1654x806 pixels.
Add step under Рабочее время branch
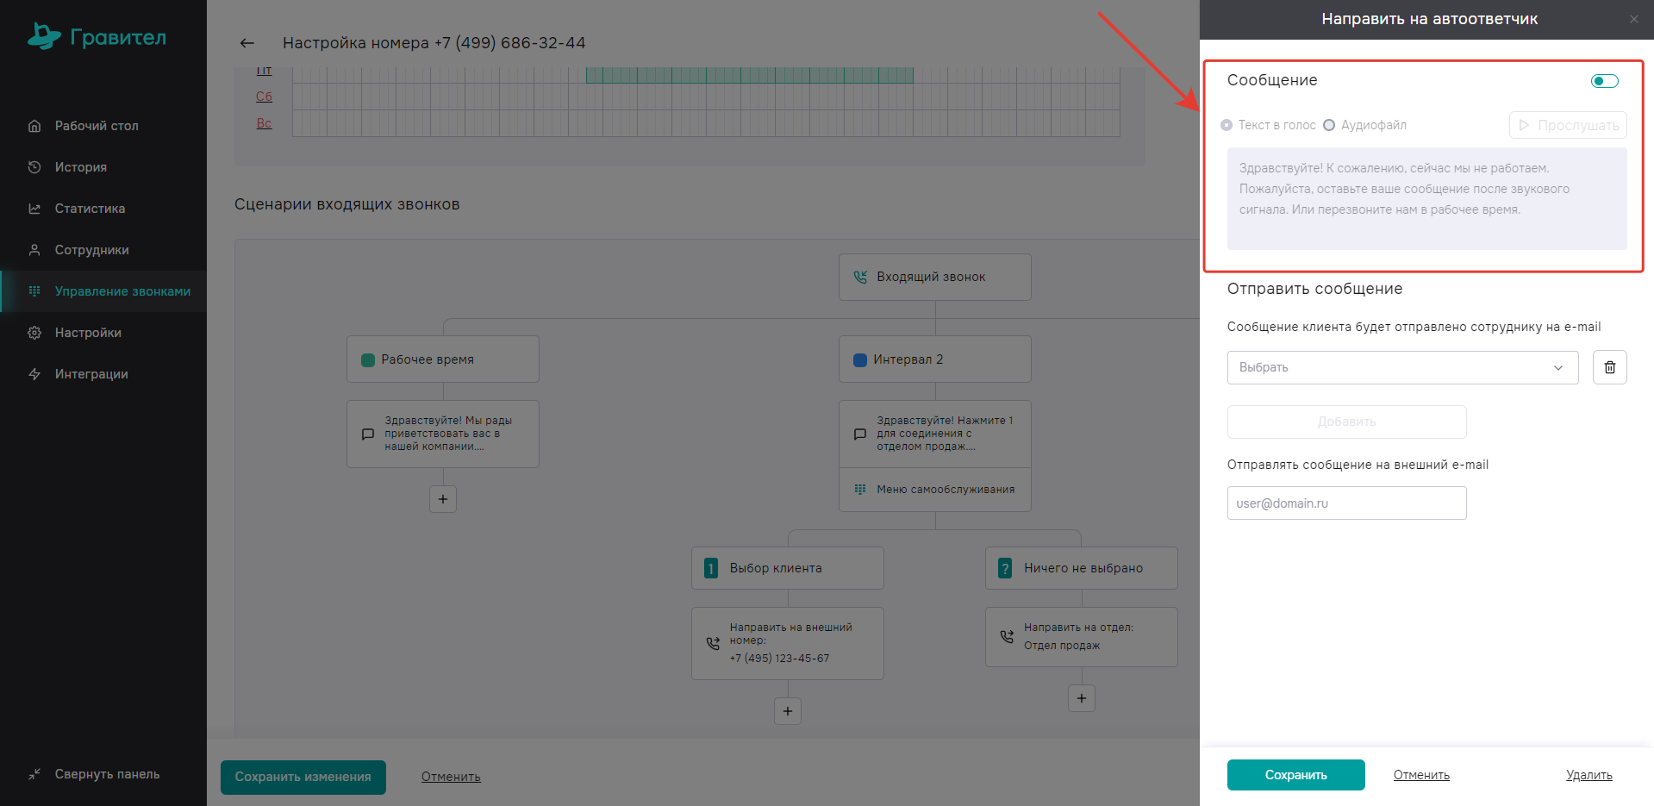[443, 499]
